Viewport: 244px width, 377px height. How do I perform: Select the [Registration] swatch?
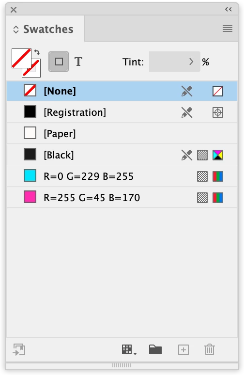point(122,112)
